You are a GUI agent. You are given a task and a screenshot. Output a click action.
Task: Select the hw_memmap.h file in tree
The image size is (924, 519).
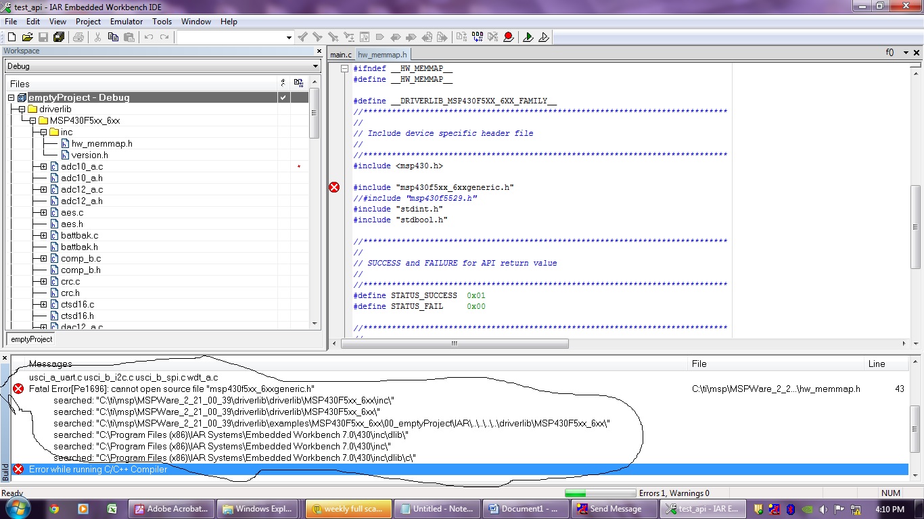point(102,143)
